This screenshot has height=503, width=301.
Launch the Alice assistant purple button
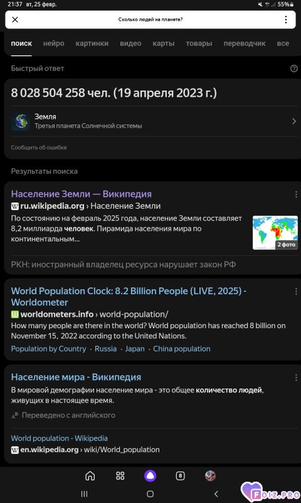[150, 475]
